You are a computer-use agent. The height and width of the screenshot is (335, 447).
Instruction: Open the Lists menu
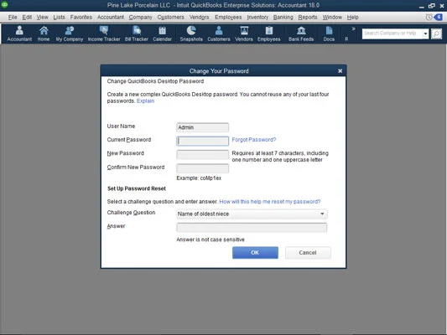(x=59, y=18)
